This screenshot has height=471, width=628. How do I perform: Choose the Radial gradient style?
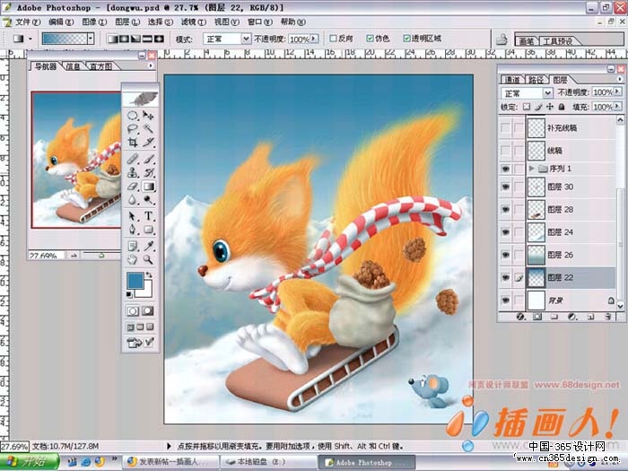124,39
